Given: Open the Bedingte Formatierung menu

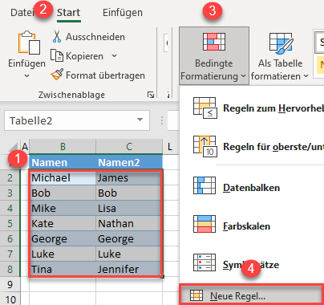Looking at the screenshot, I should (x=214, y=55).
